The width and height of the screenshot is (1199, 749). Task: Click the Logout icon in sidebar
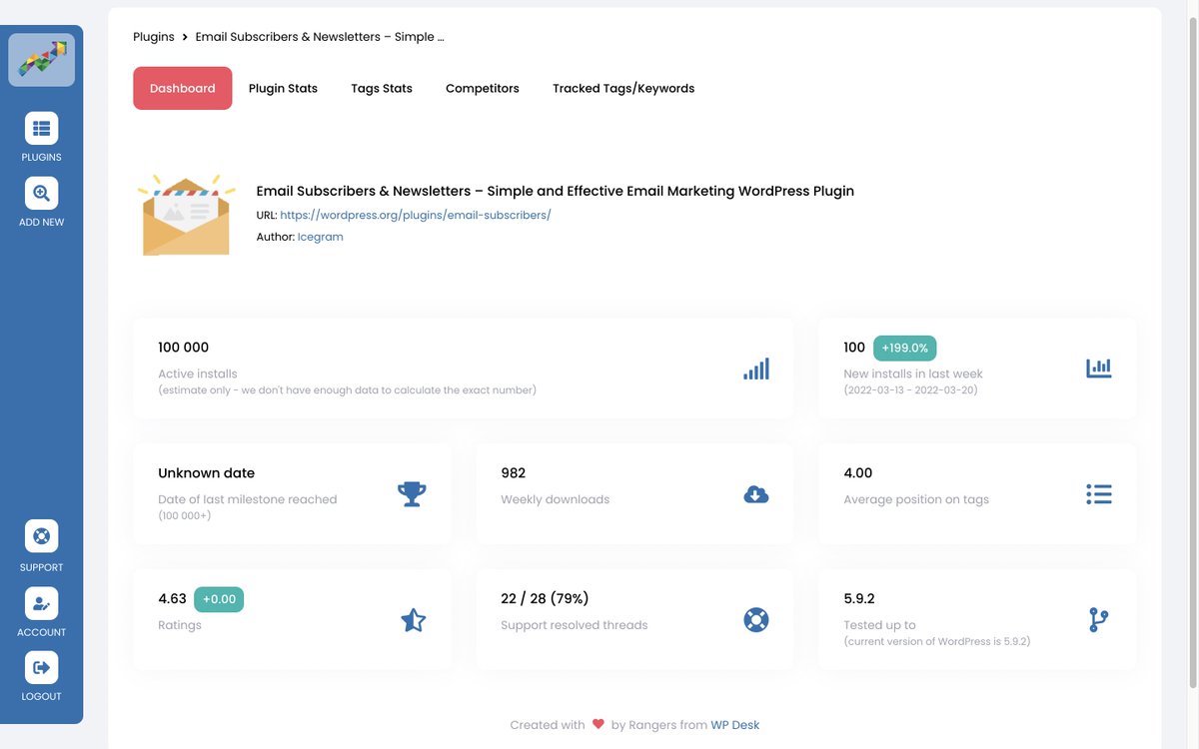(x=41, y=667)
